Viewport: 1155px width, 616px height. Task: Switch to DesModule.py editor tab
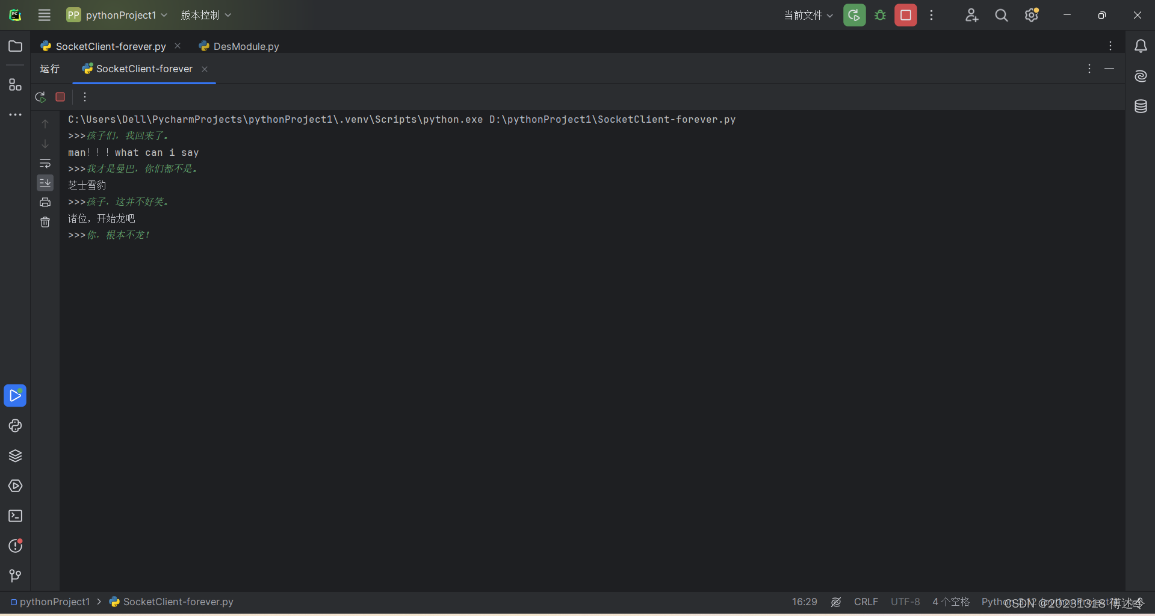pyautogui.click(x=239, y=46)
